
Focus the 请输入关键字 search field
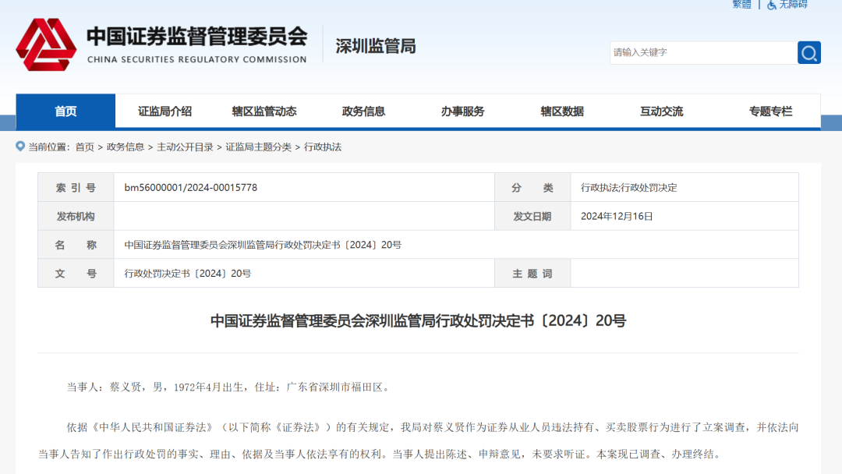click(702, 52)
